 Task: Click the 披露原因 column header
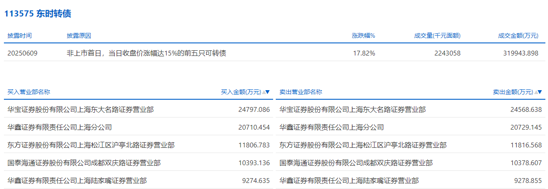click(79, 36)
